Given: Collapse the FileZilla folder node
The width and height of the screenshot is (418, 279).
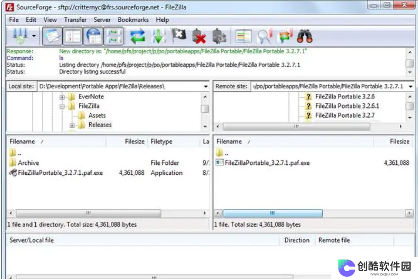Looking at the screenshot, I should point(62,107).
